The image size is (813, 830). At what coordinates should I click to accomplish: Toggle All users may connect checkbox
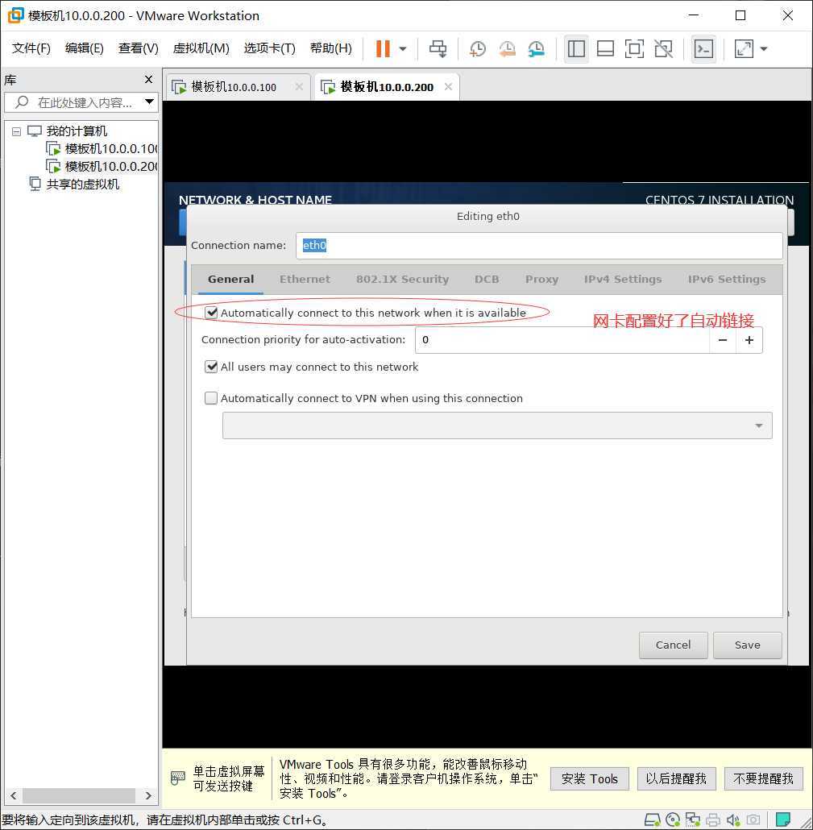tap(211, 367)
